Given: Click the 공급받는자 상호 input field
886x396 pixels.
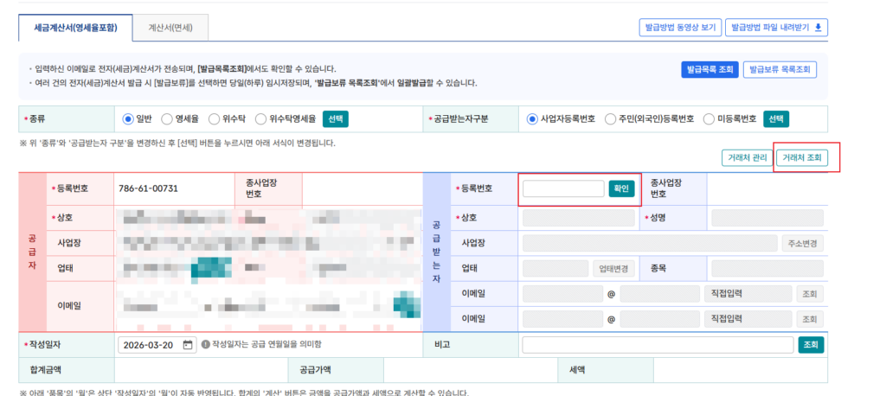Looking at the screenshot, I should (x=579, y=218).
